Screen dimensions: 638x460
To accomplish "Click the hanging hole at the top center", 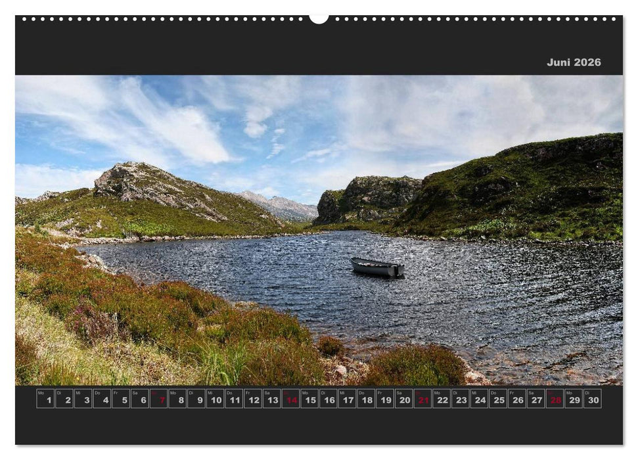I will [318, 18].
